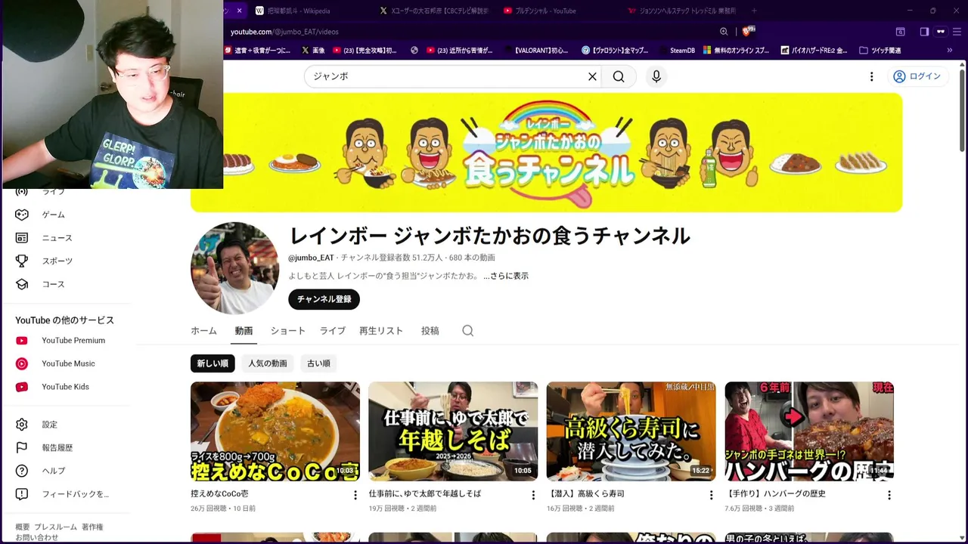This screenshot has width=968, height=544.
Task: Expand description with ...さらに表示
Action: click(506, 276)
